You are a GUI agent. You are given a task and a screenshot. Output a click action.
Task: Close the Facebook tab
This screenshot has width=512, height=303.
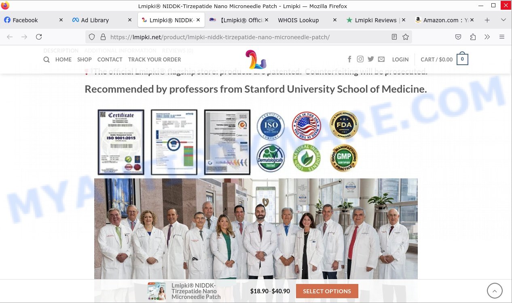click(x=61, y=20)
